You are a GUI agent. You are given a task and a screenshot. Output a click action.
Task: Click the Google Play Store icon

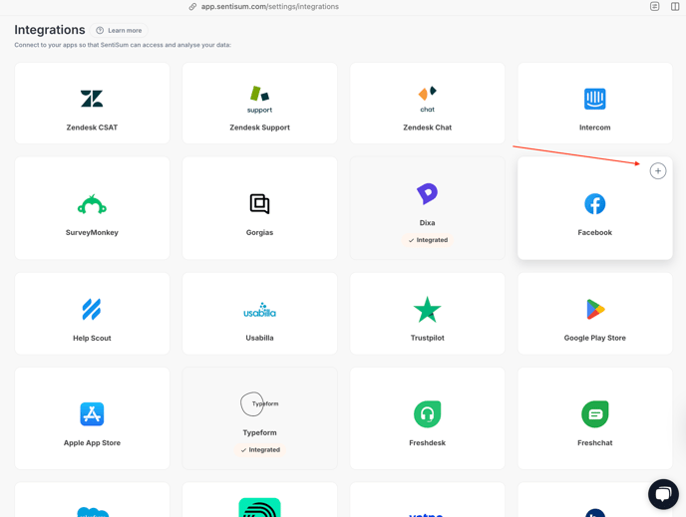[595, 310]
